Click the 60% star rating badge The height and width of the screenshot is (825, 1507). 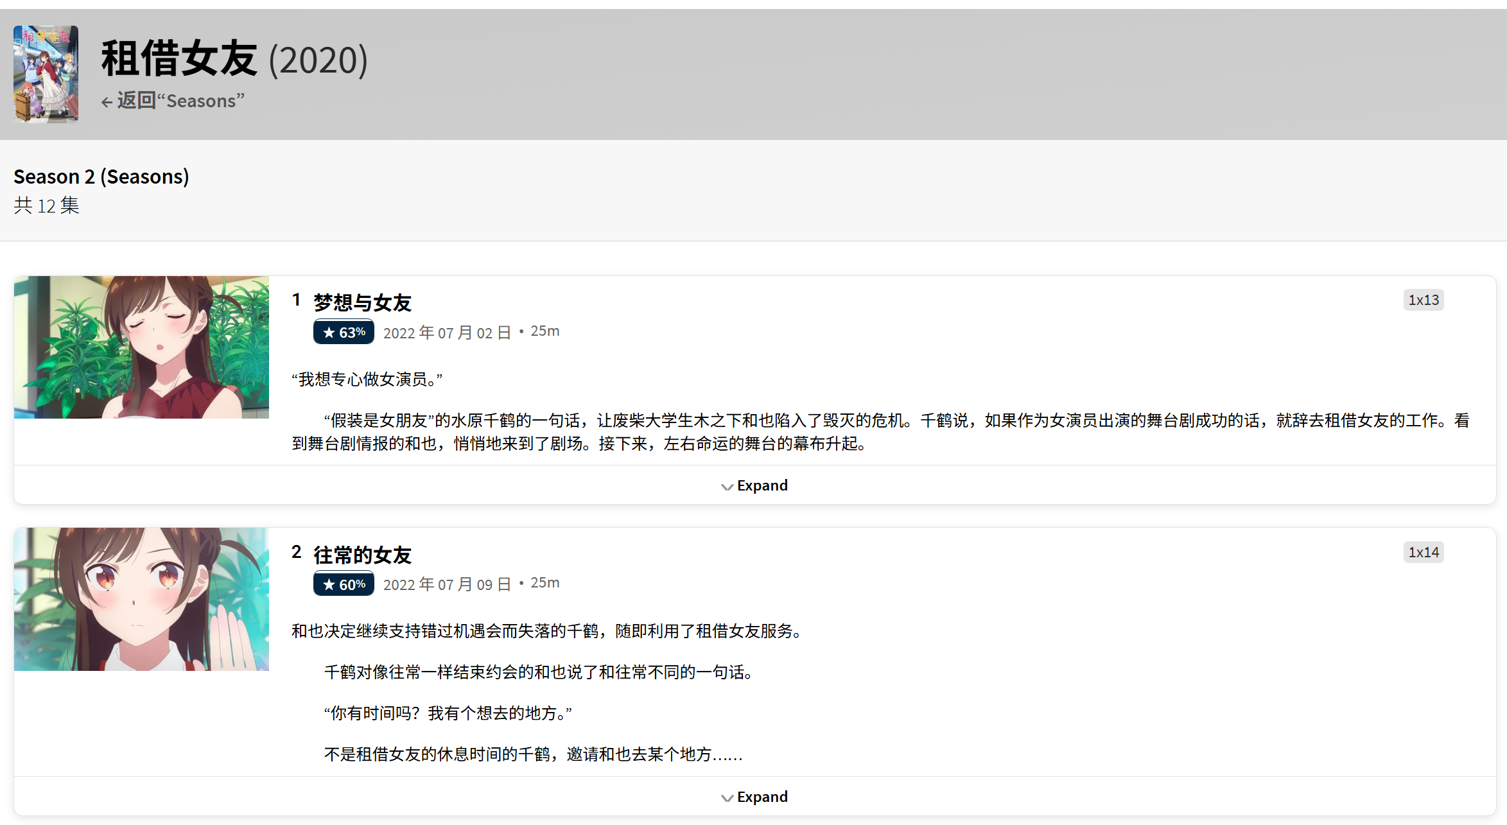pyautogui.click(x=344, y=584)
